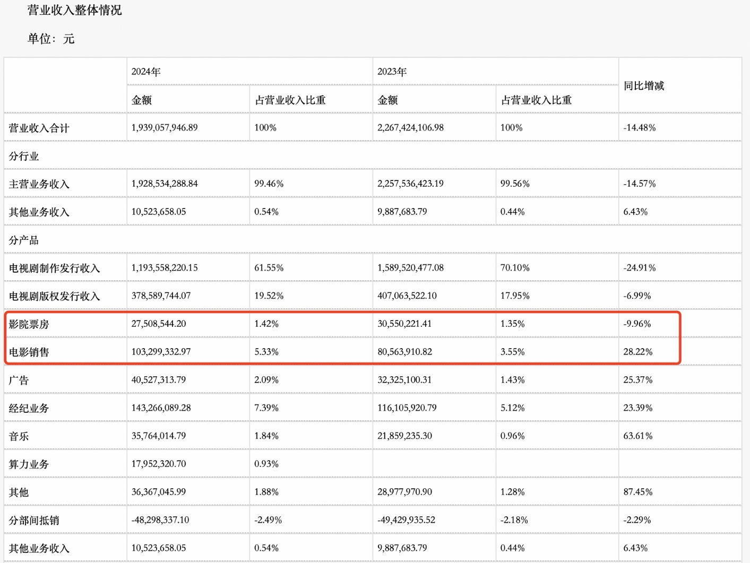Click the 金额 header under 2024年
The width and height of the screenshot is (750, 563).
click(141, 99)
